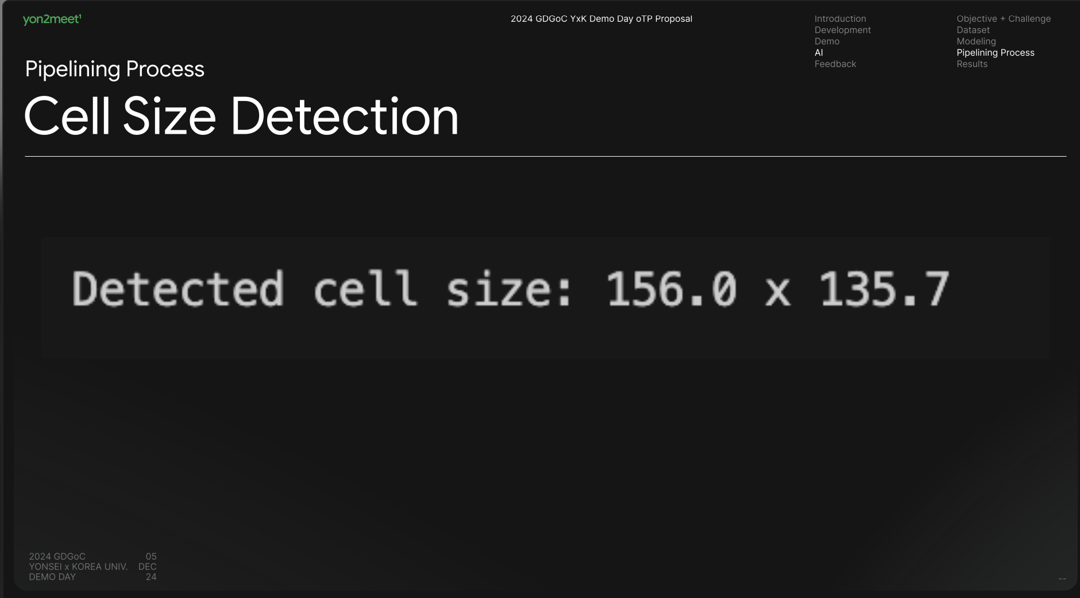The height and width of the screenshot is (598, 1080).
Task: Click the Cell Size Detection heading
Action: pyautogui.click(x=241, y=117)
